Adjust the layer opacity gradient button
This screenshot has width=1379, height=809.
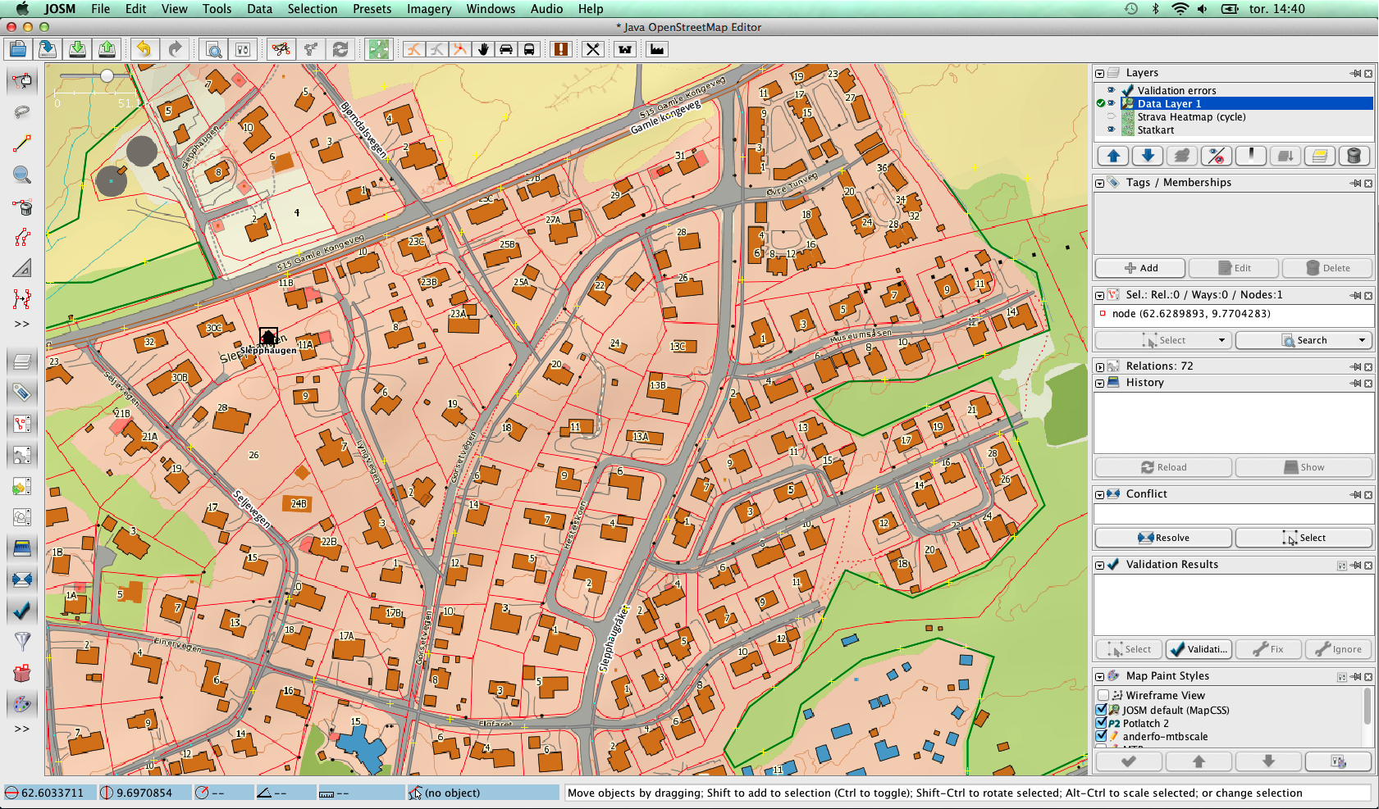1251,156
